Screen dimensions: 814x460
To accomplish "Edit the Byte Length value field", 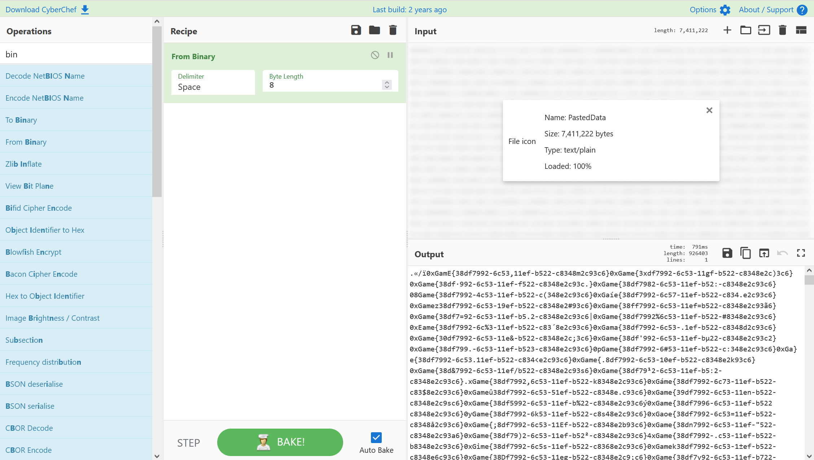I will (325, 85).
